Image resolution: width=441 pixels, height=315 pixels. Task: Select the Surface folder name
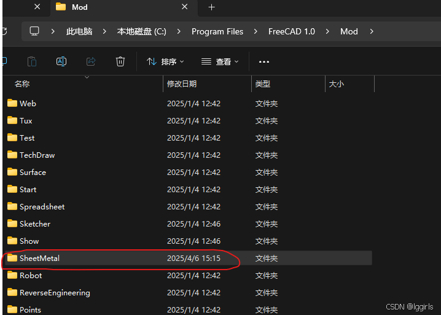pyautogui.click(x=33, y=172)
